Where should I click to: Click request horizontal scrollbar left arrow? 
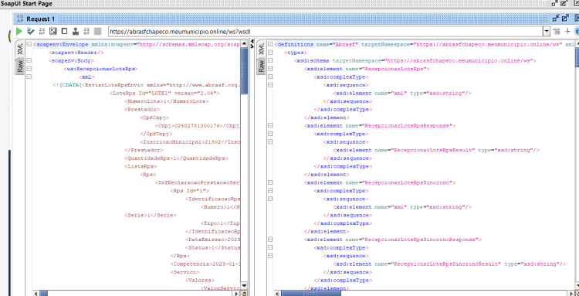pyautogui.click(x=36, y=294)
